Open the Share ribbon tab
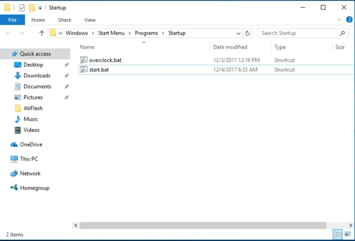Screen dimensions: 355x241 point(65,20)
